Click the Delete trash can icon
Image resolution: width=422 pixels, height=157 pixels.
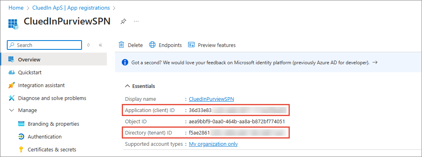121,45
